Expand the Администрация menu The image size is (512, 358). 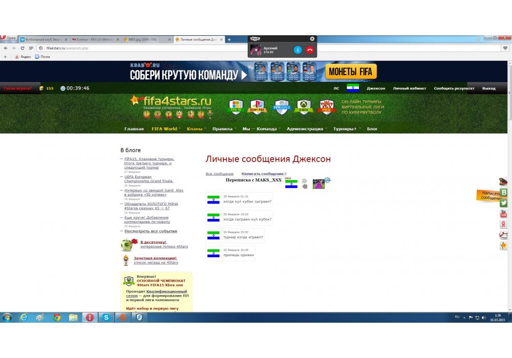(x=306, y=129)
